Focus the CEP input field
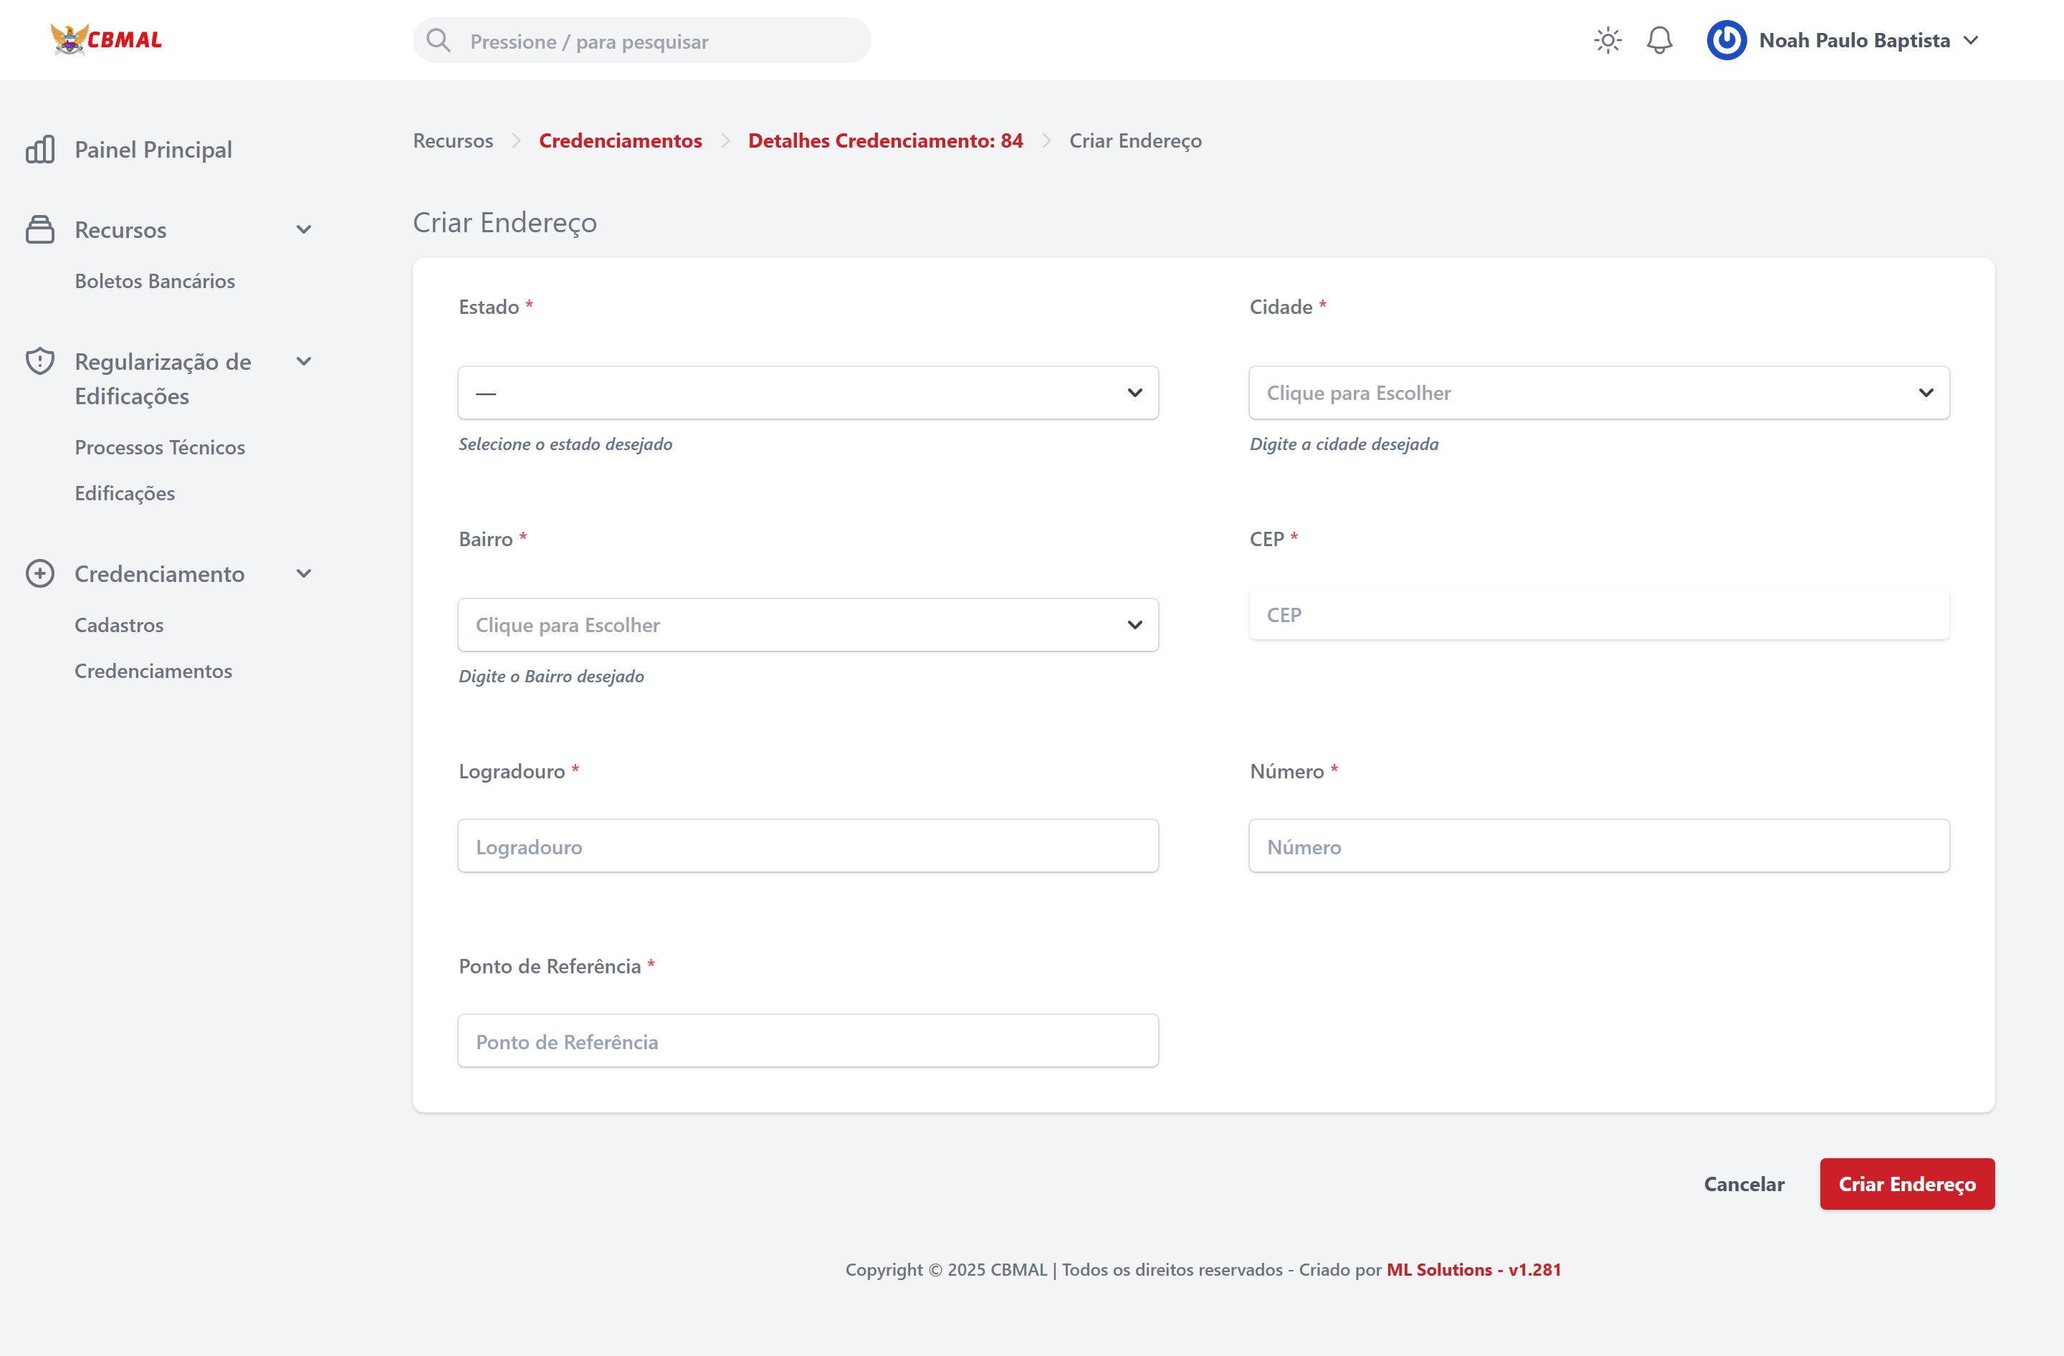Screen dimensions: 2064x1356 pos(1598,615)
